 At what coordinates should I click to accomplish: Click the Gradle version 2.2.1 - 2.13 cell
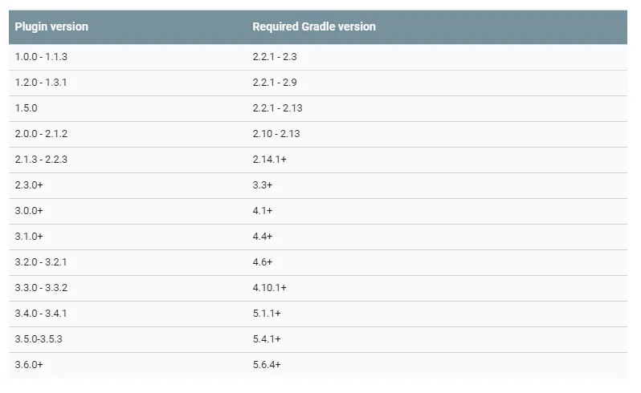click(277, 108)
